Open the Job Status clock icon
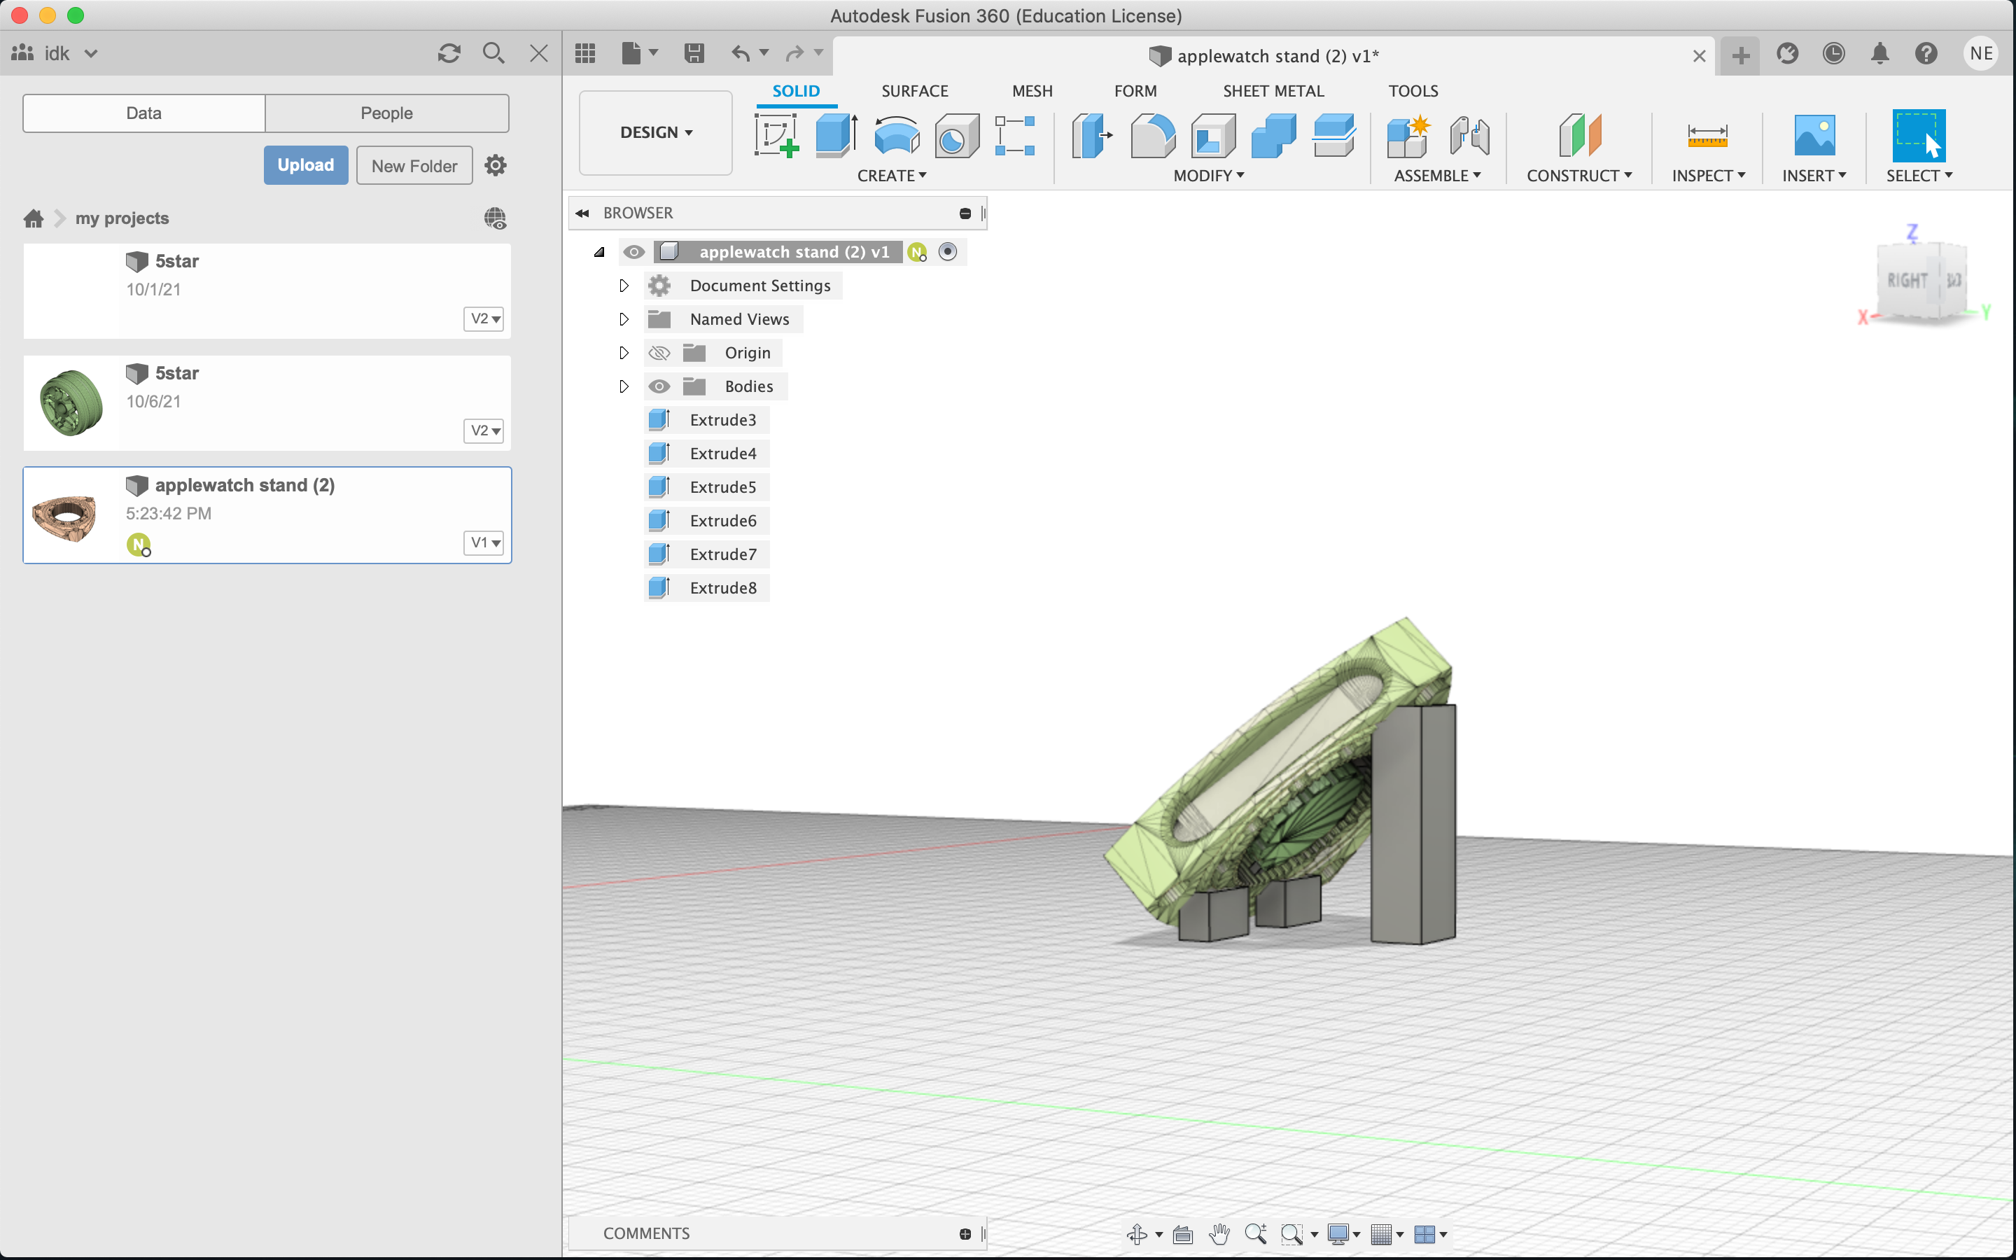Image resolution: width=2016 pixels, height=1260 pixels. click(x=1833, y=54)
